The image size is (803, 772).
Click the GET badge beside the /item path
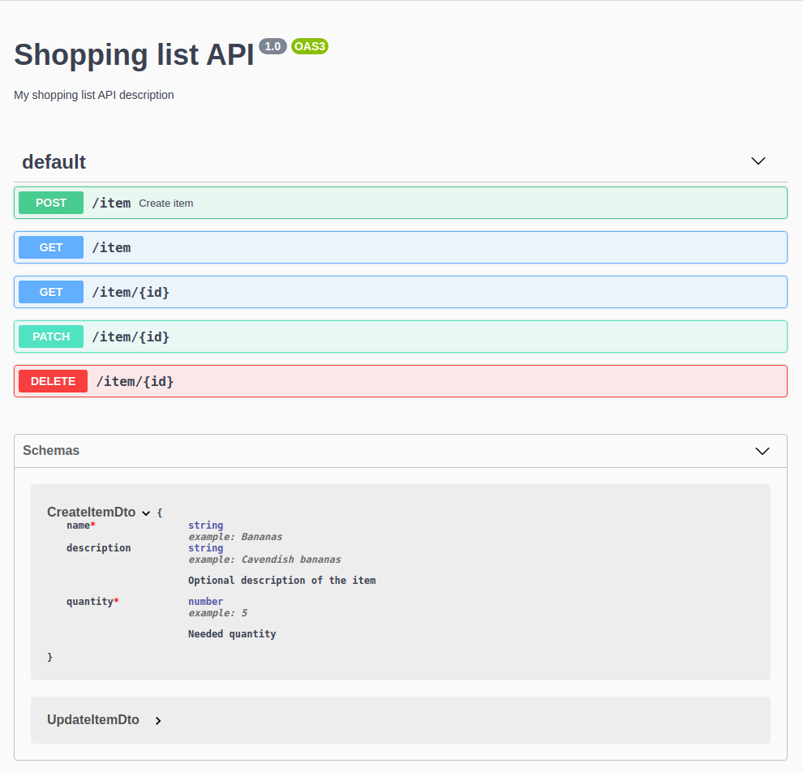[51, 247]
